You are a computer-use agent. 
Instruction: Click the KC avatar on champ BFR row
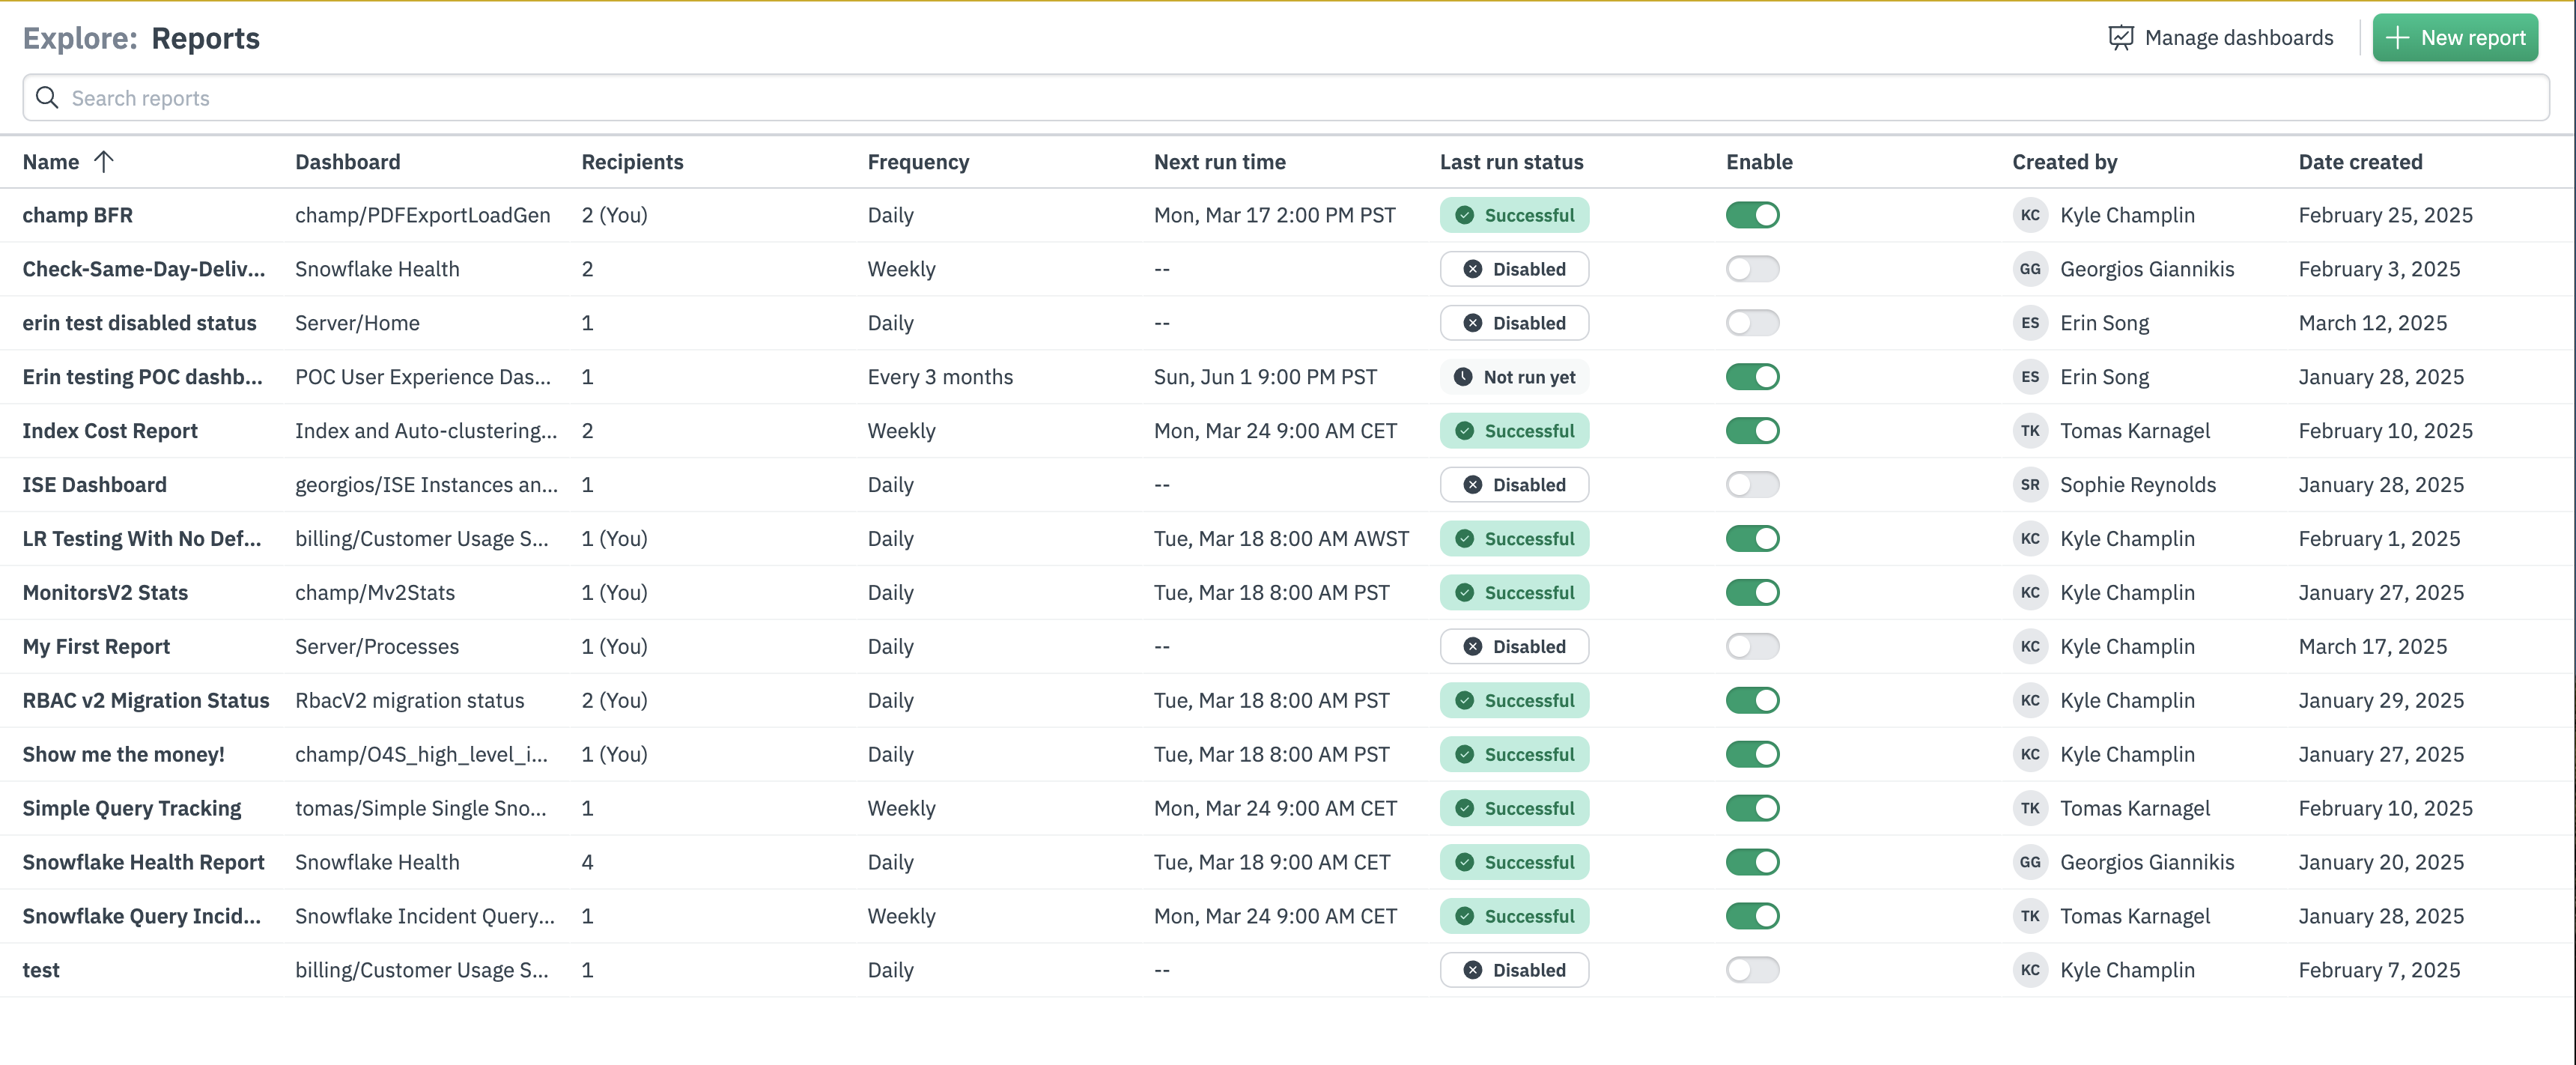pyautogui.click(x=2029, y=215)
